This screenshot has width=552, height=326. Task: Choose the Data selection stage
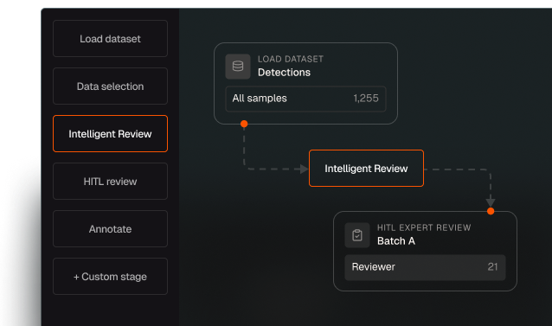click(x=110, y=86)
